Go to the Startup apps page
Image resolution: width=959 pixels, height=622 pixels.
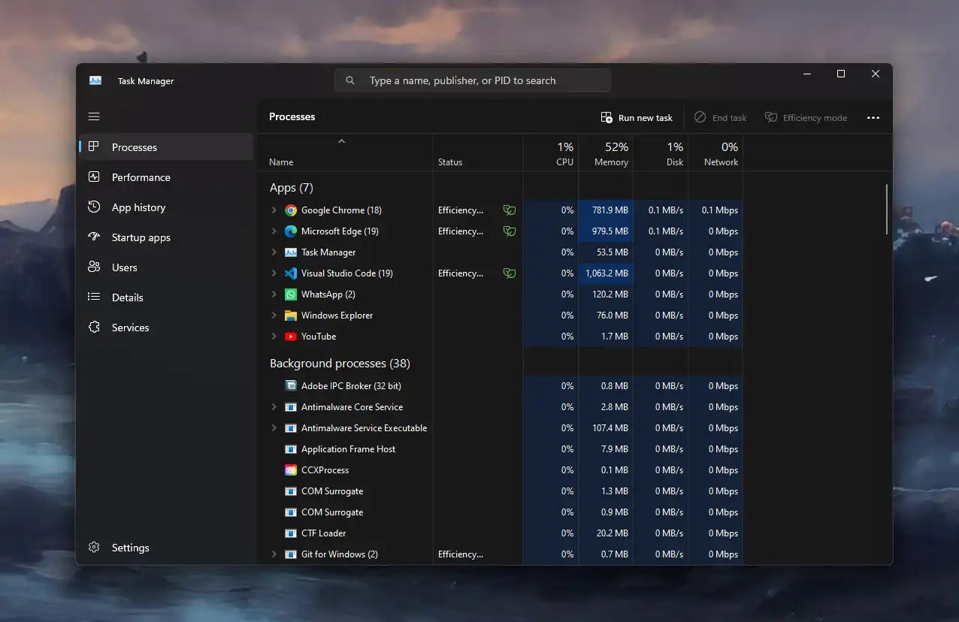click(x=166, y=237)
